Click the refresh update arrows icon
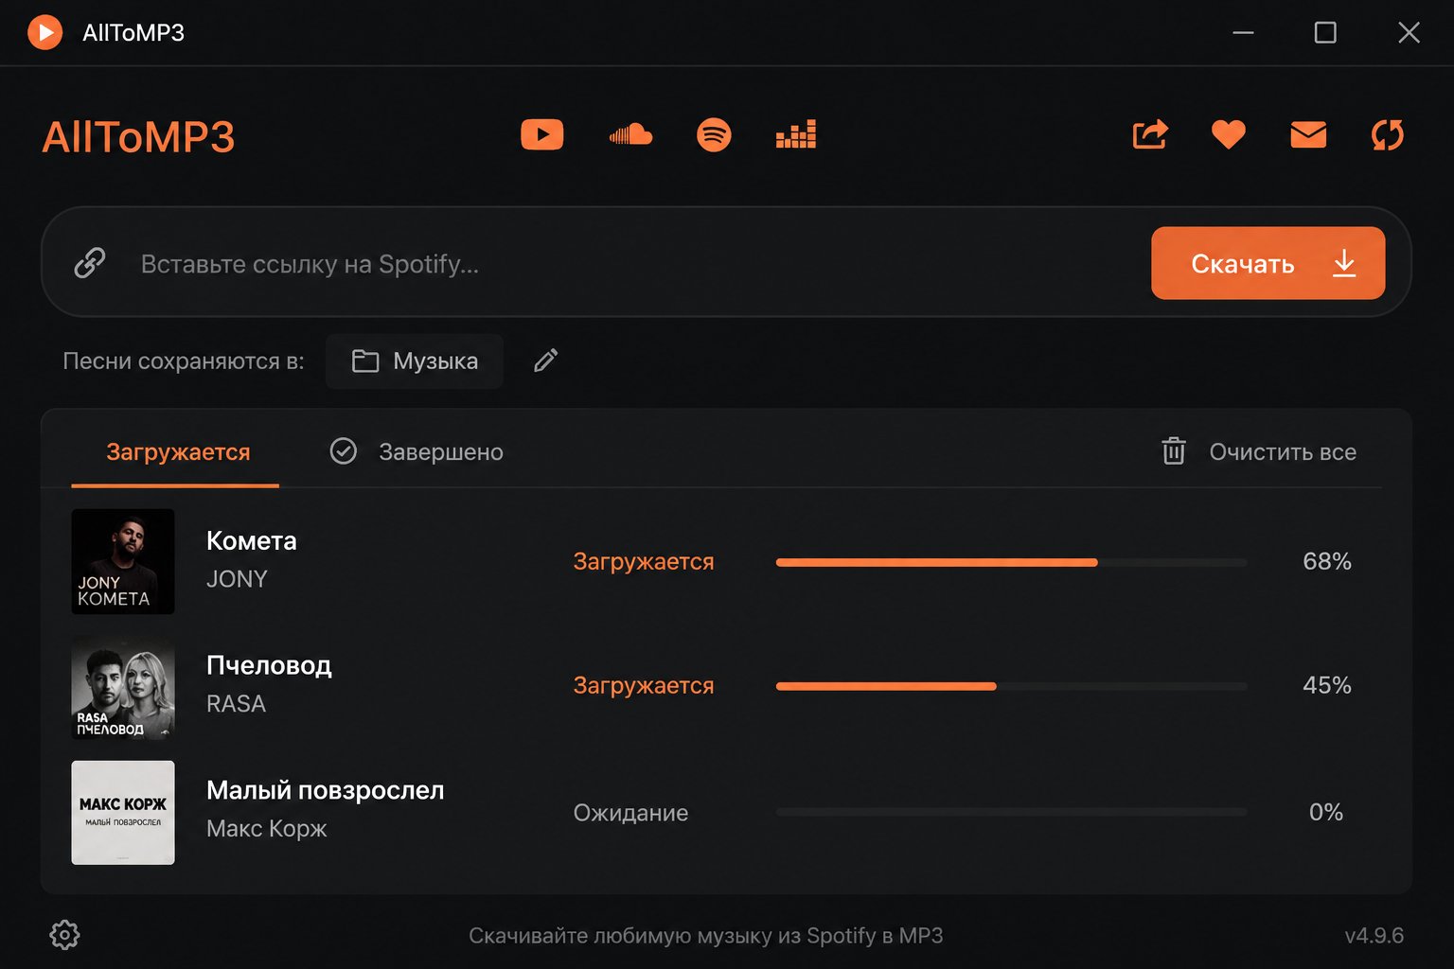The image size is (1454, 969). (1388, 135)
